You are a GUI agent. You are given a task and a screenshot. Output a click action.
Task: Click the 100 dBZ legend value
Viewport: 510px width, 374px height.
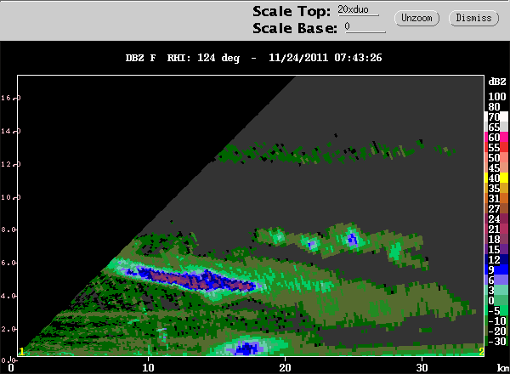point(497,96)
